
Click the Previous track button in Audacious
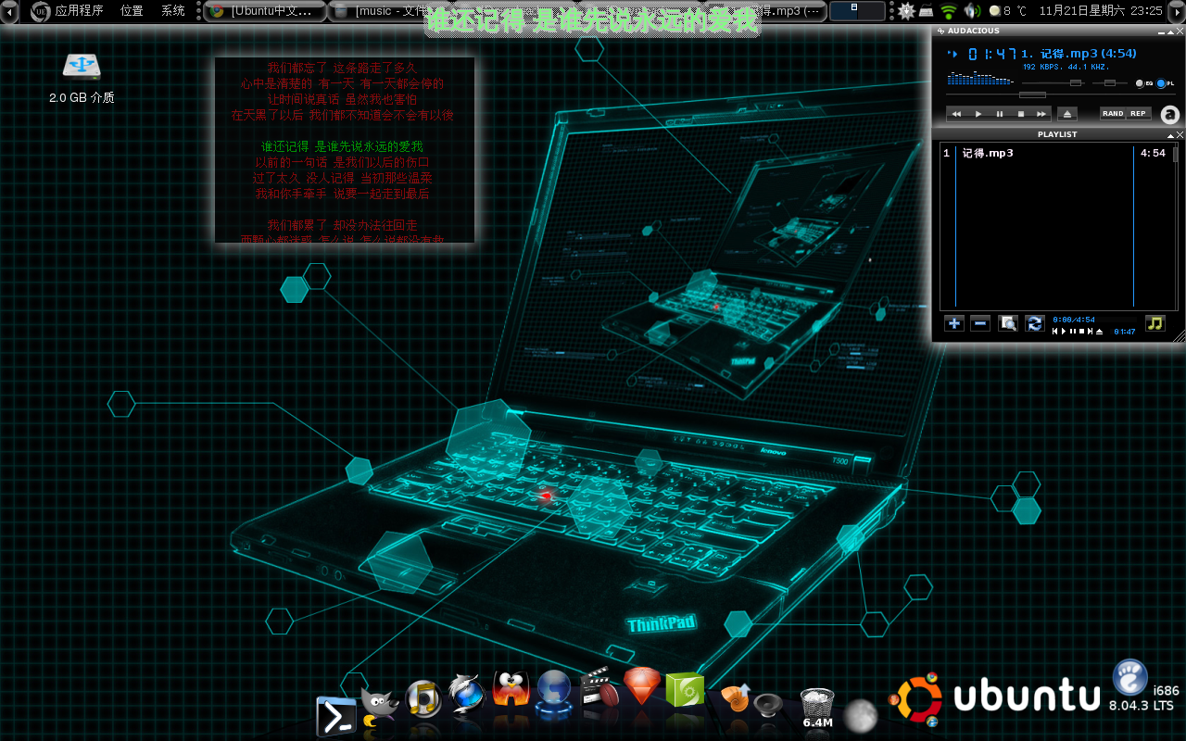pos(957,114)
